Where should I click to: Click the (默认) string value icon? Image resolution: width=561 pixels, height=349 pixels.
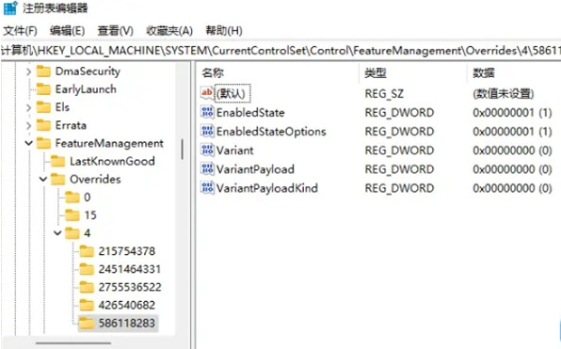coord(207,93)
